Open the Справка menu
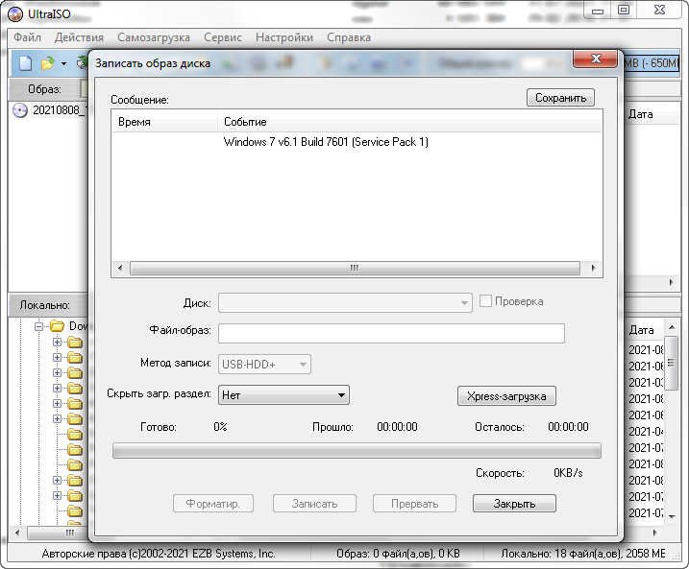Viewport: 689px width, 569px height. point(349,37)
